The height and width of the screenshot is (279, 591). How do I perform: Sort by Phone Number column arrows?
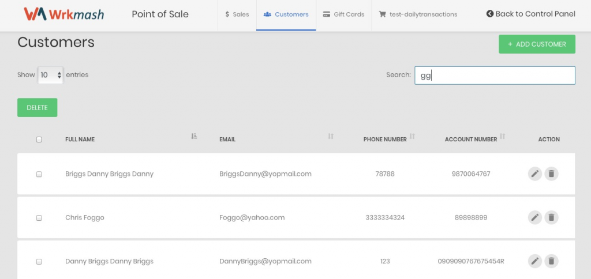412,137
